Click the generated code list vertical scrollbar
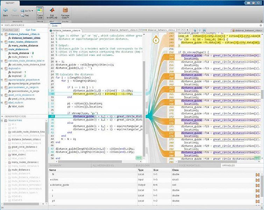264x210 pixels. 46,162
